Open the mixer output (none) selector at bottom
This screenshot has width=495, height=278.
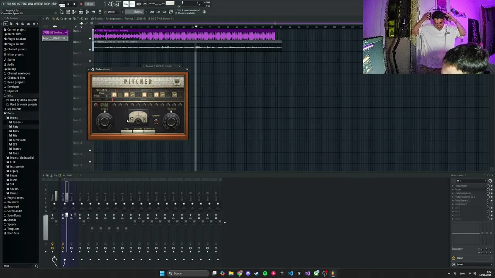pos(474,264)
